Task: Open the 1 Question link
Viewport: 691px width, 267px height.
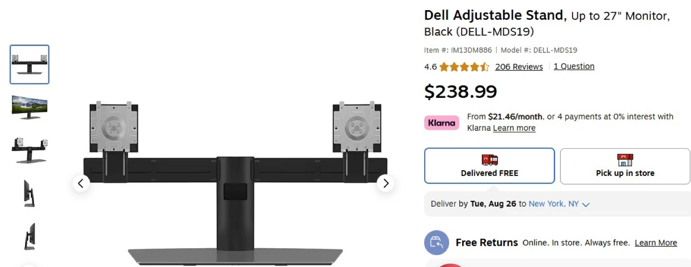Action: [574, 66]
